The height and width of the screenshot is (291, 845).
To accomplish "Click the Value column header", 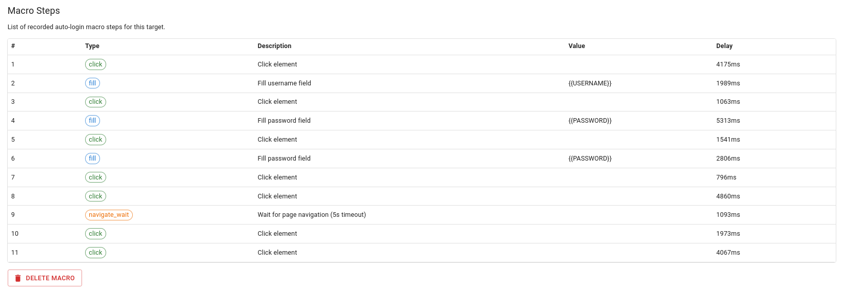I will pyautogui.click(x=576, y=46).
